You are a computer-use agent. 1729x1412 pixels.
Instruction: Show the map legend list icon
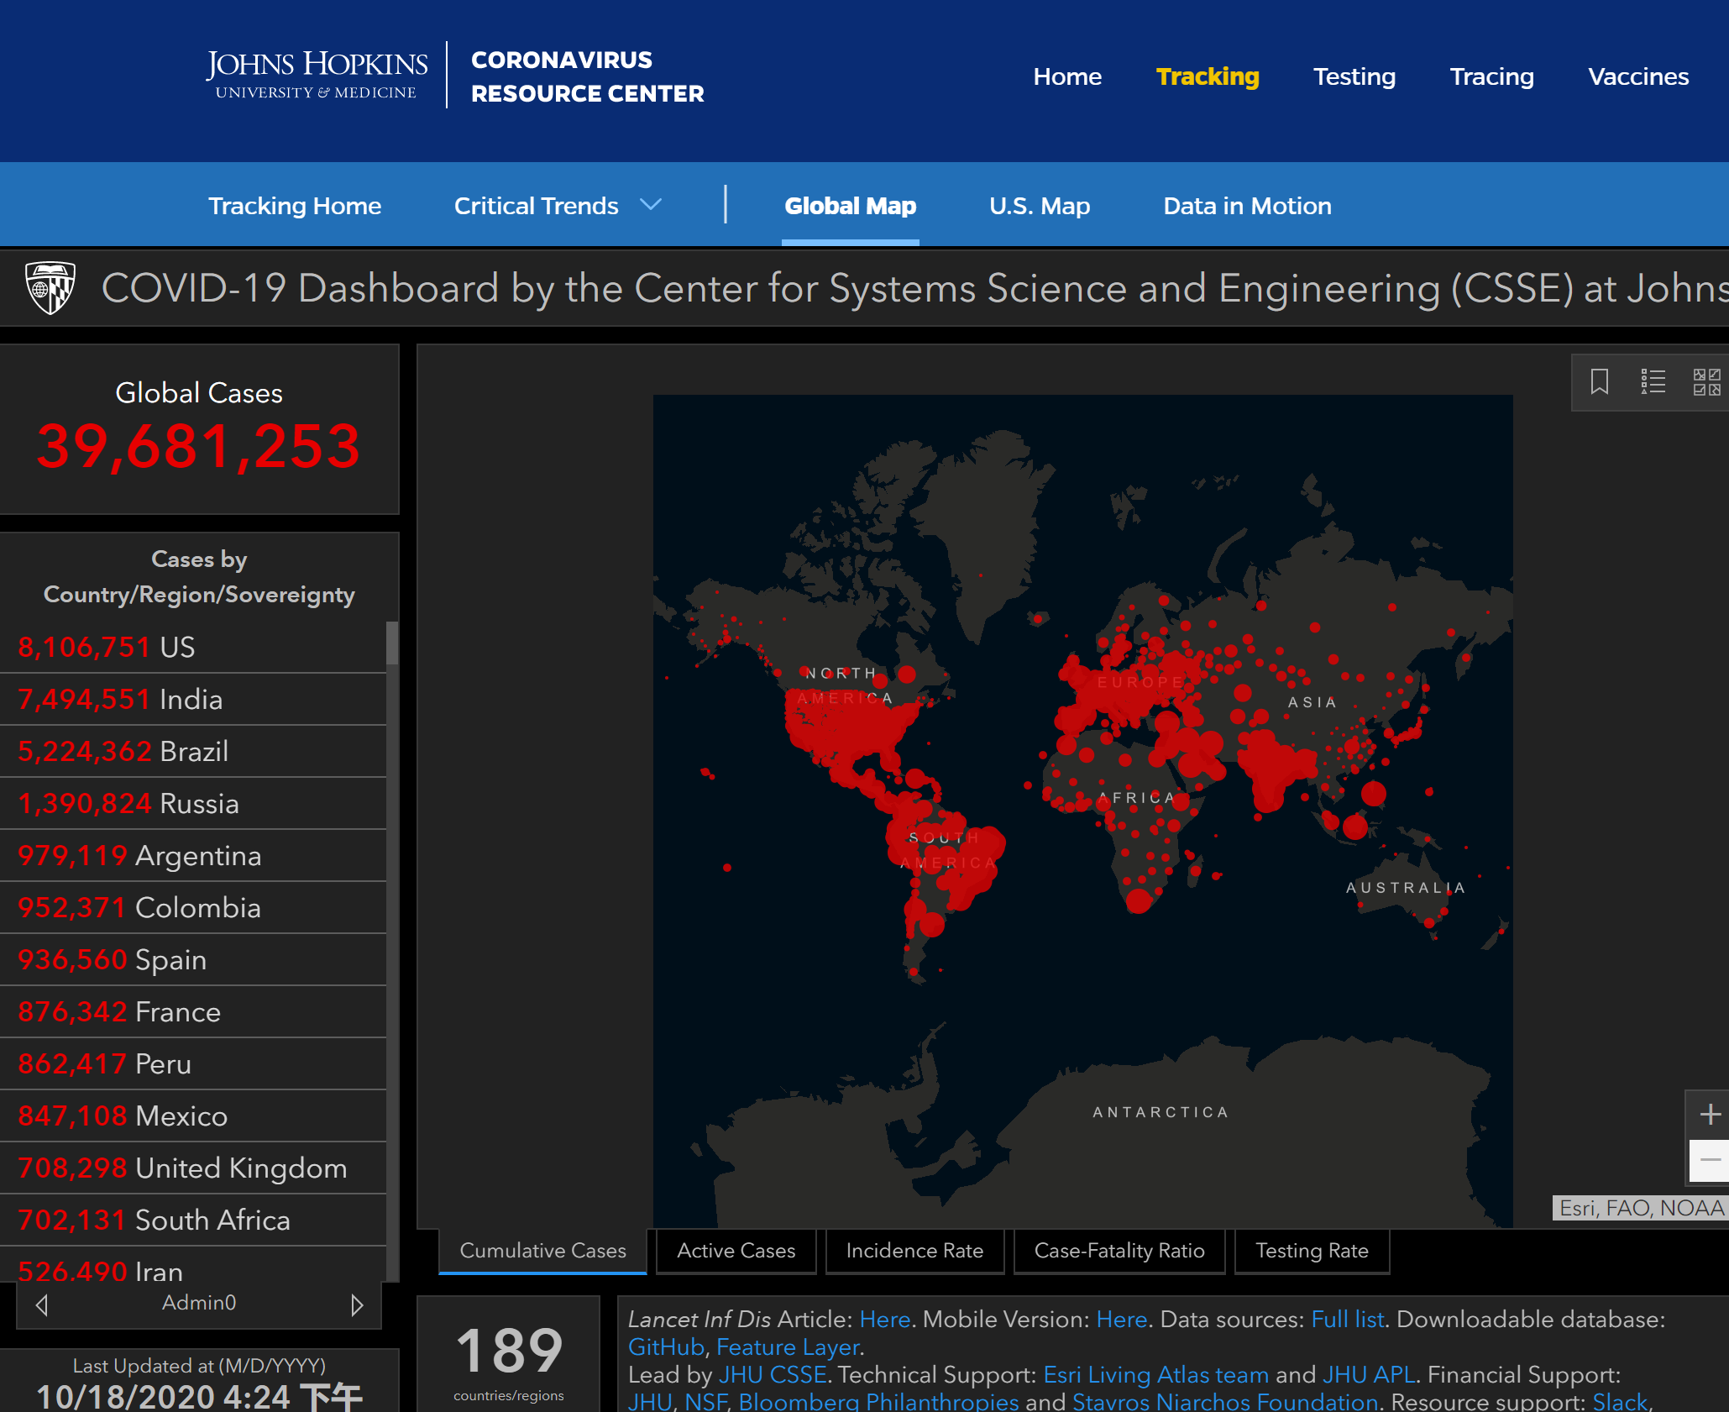(1653, 382)
